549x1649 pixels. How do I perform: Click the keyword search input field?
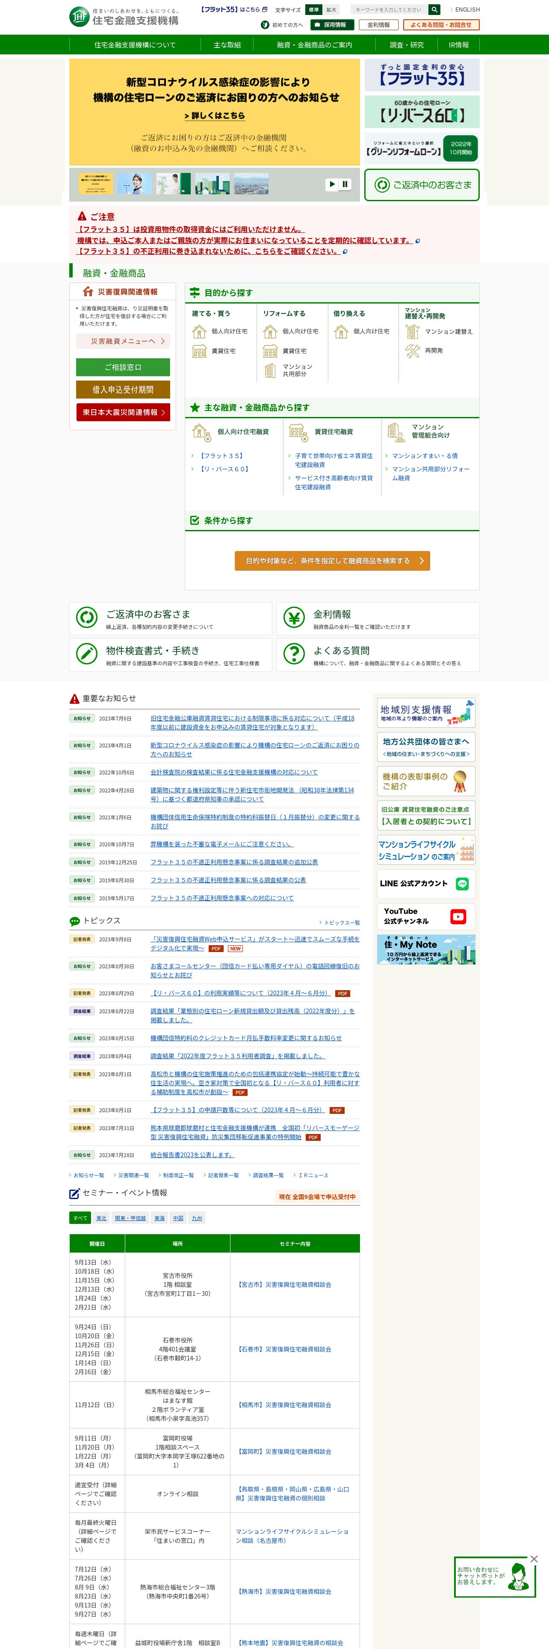(389, 9)
